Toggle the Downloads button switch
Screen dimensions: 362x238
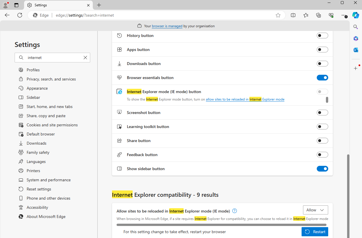(322, 64)
